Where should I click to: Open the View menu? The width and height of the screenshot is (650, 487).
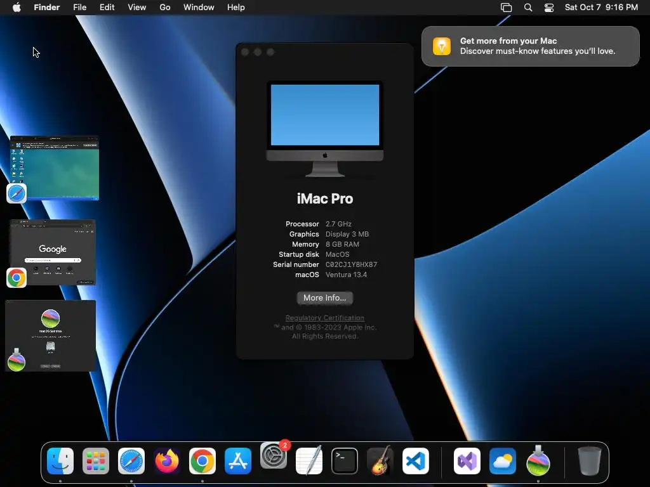point(137,8)
